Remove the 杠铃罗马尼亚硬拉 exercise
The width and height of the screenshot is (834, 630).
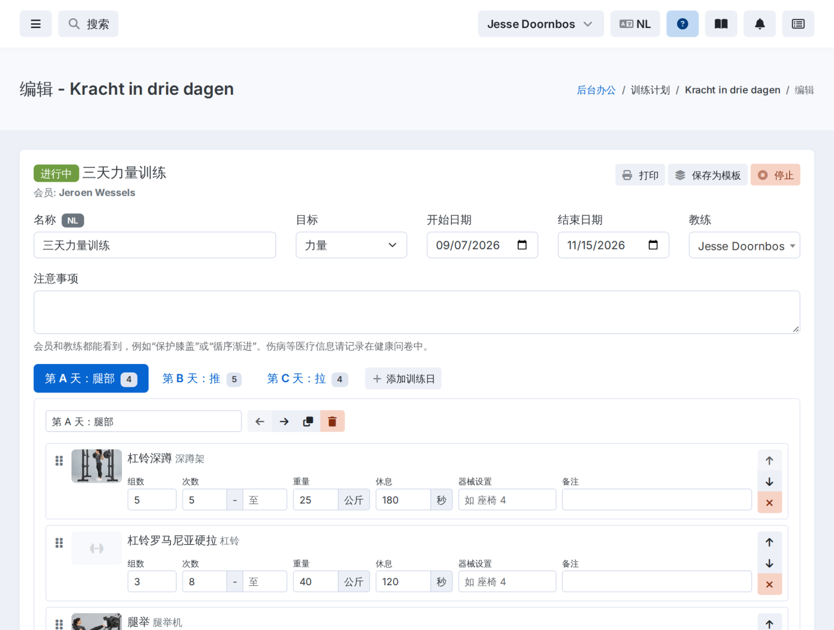click(x=769, y=584)
